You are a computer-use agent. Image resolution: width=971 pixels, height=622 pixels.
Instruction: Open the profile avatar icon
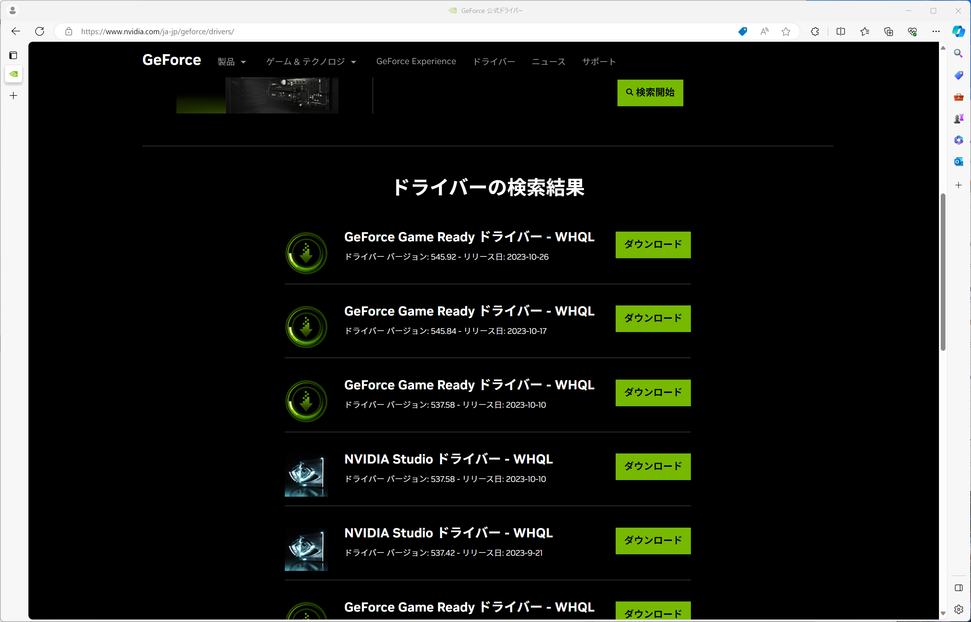click(x=13, y=10)
